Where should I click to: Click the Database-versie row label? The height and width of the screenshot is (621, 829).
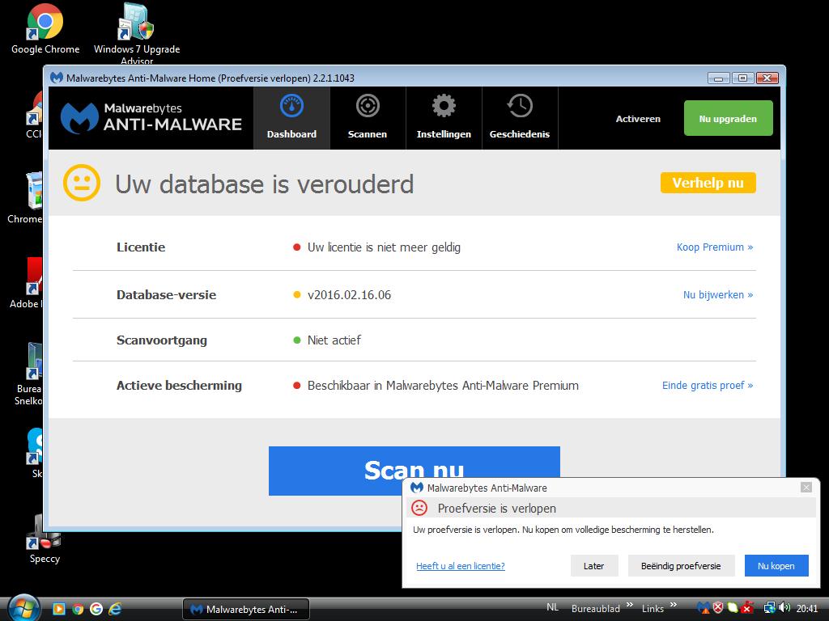[x=167, y=294]
